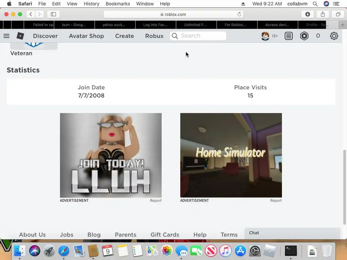Launch Music app from the Dock
Screen dimensions: 347x260
pyautogui.click(x=225, y=251)
